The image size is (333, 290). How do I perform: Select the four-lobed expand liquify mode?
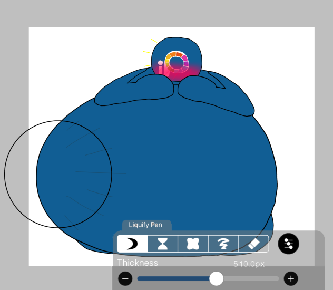pyautogui.click(x=193, y=244)
